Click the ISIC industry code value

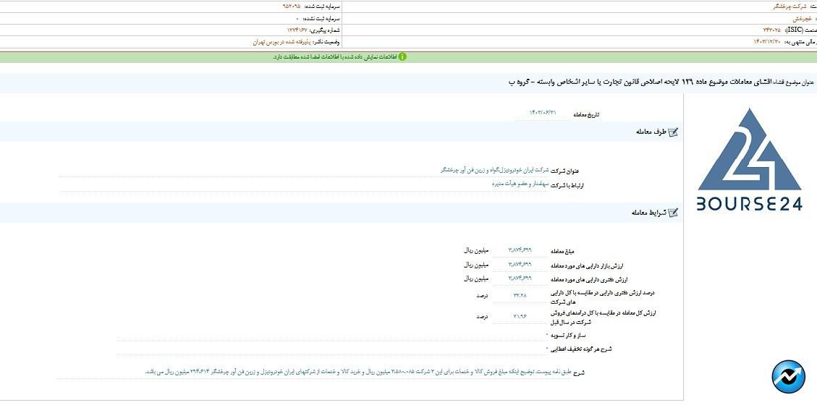(773, 30)
